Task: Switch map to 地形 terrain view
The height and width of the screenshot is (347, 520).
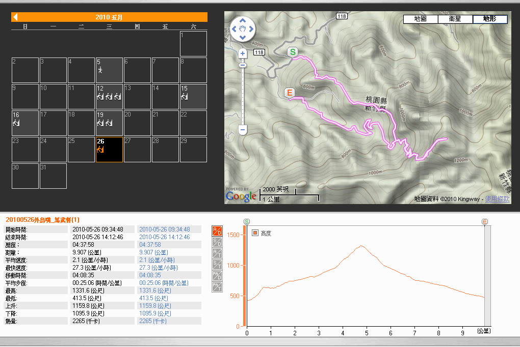Action: (x=490, y=19)
